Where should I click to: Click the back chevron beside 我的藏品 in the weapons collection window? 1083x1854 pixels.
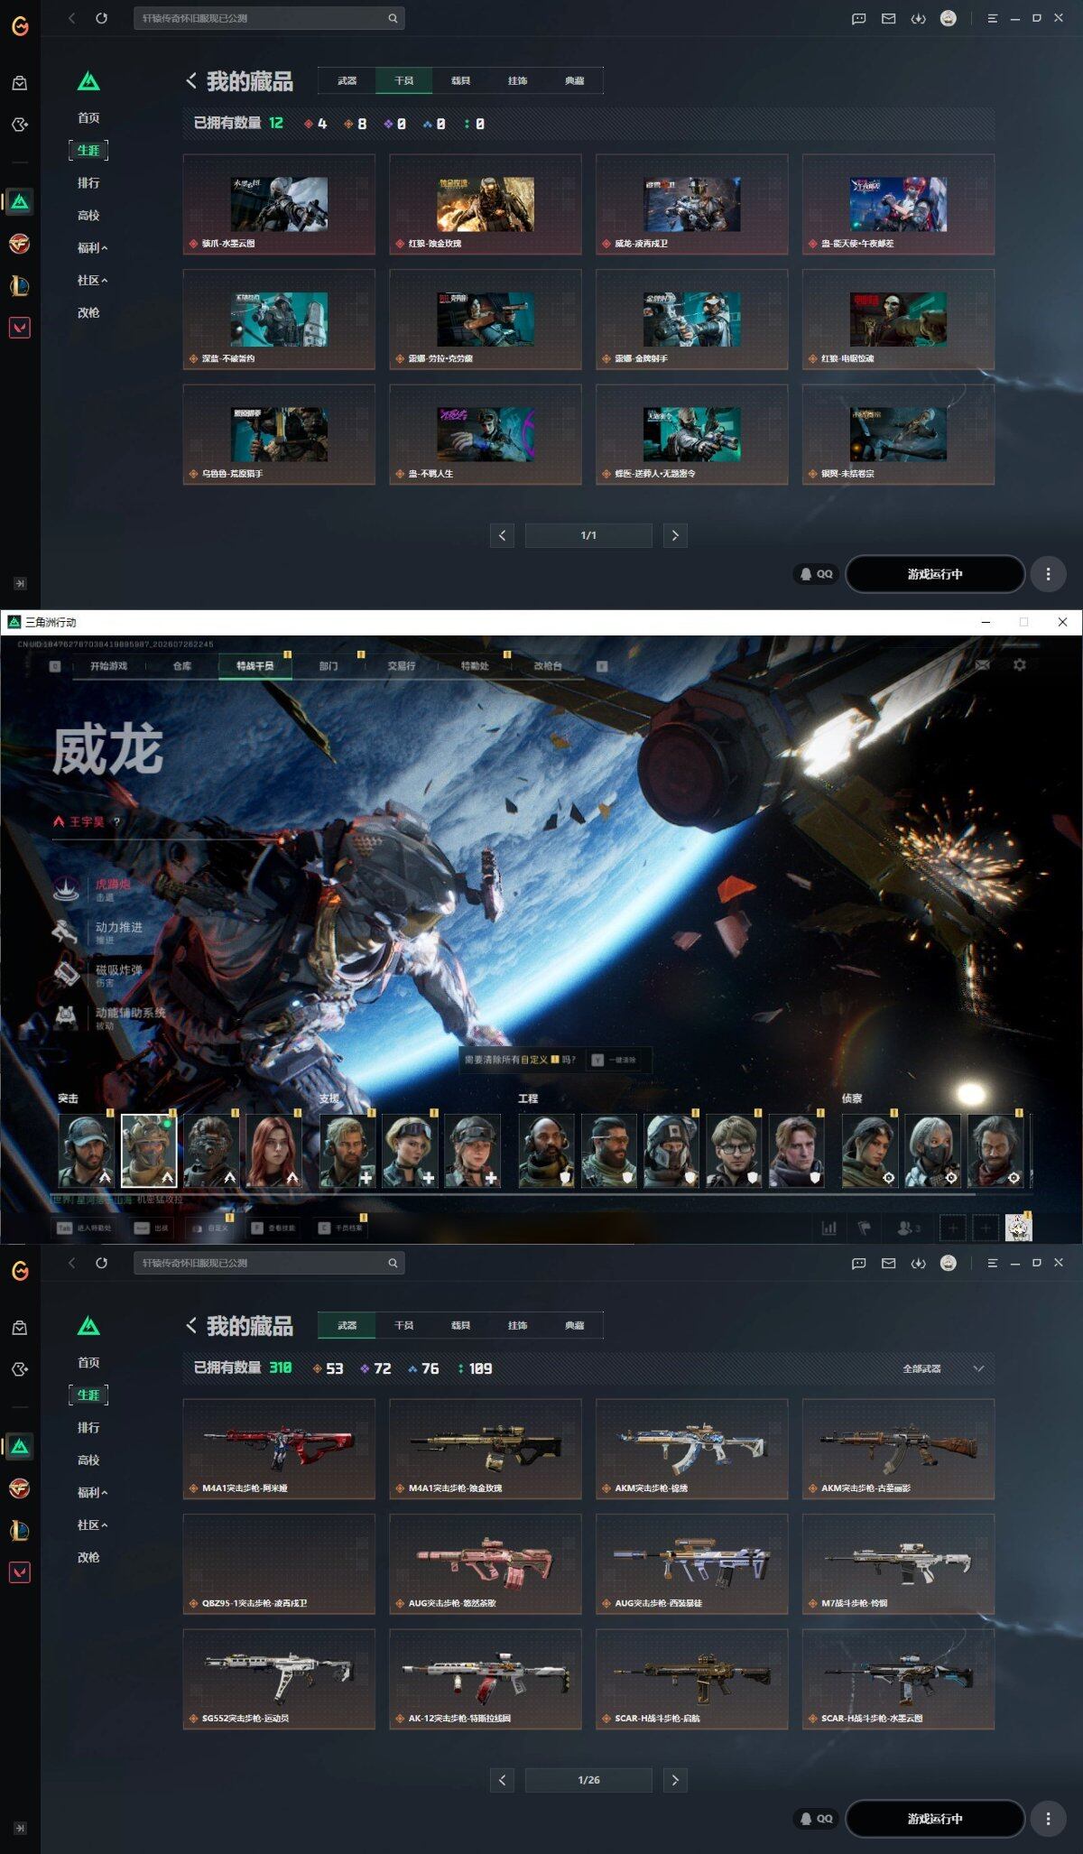click(x=191, y=1325)
